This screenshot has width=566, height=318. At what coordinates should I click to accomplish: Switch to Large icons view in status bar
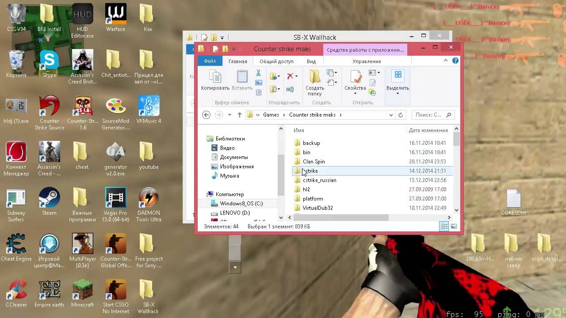[x=453, y=227]
